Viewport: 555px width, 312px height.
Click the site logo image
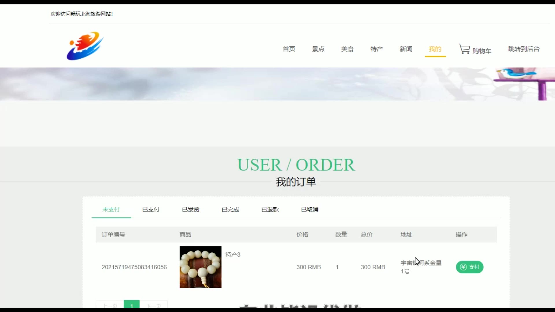[x=85, y=46]
